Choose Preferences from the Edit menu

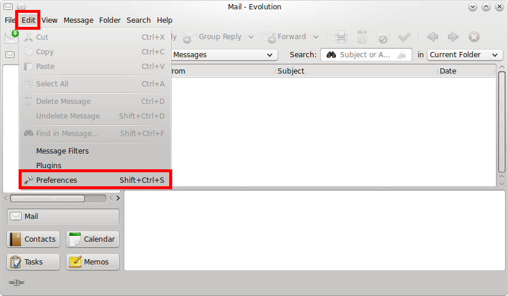point(95,180)
